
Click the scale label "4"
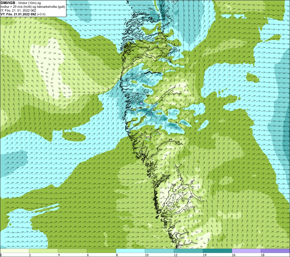point(59,255)
